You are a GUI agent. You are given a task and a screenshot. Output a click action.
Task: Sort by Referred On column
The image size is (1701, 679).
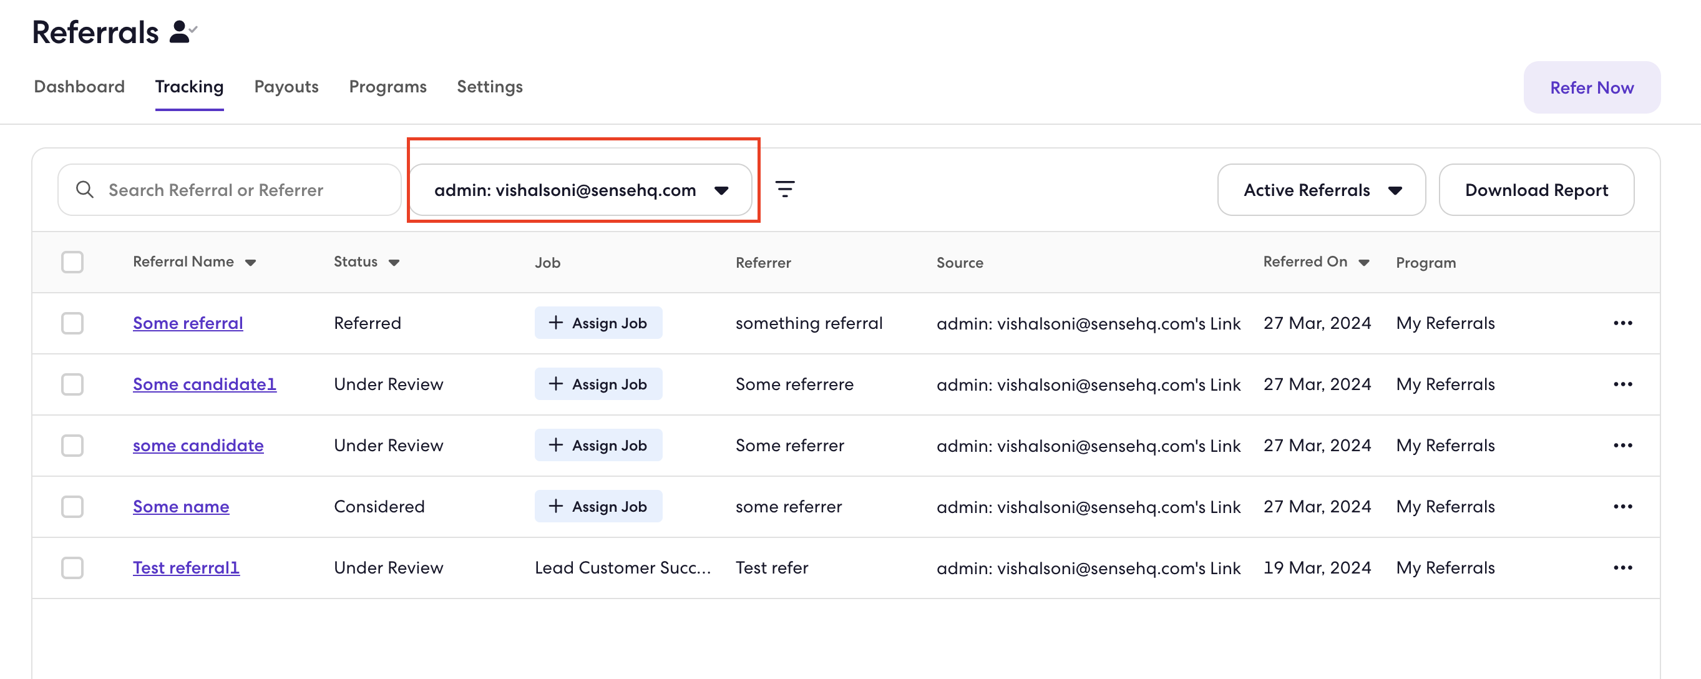(1316, 262)
